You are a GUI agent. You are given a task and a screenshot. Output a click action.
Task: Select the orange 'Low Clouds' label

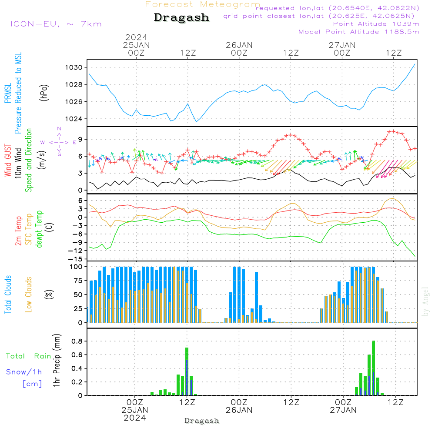click(x=29, y=294)
